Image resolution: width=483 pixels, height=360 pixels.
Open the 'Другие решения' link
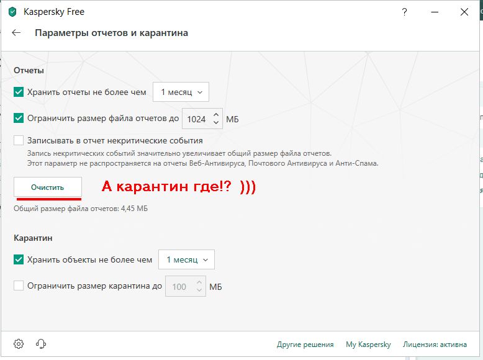coord(305,344)
